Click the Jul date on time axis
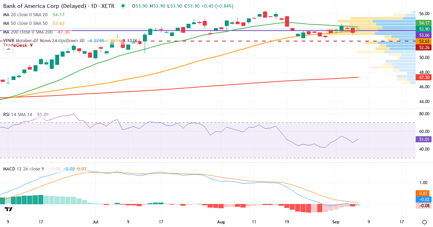433x227 pixels. (95, 222)
